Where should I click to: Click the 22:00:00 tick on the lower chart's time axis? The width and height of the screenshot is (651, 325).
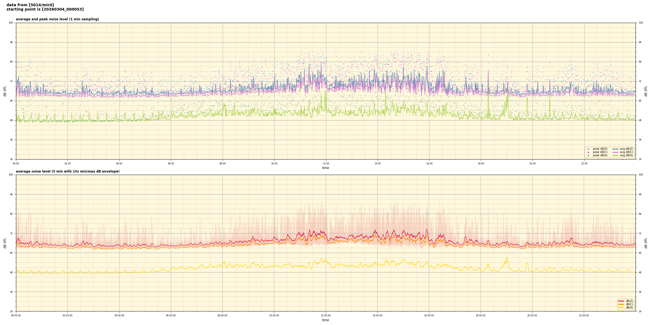[x=584, y=316]
